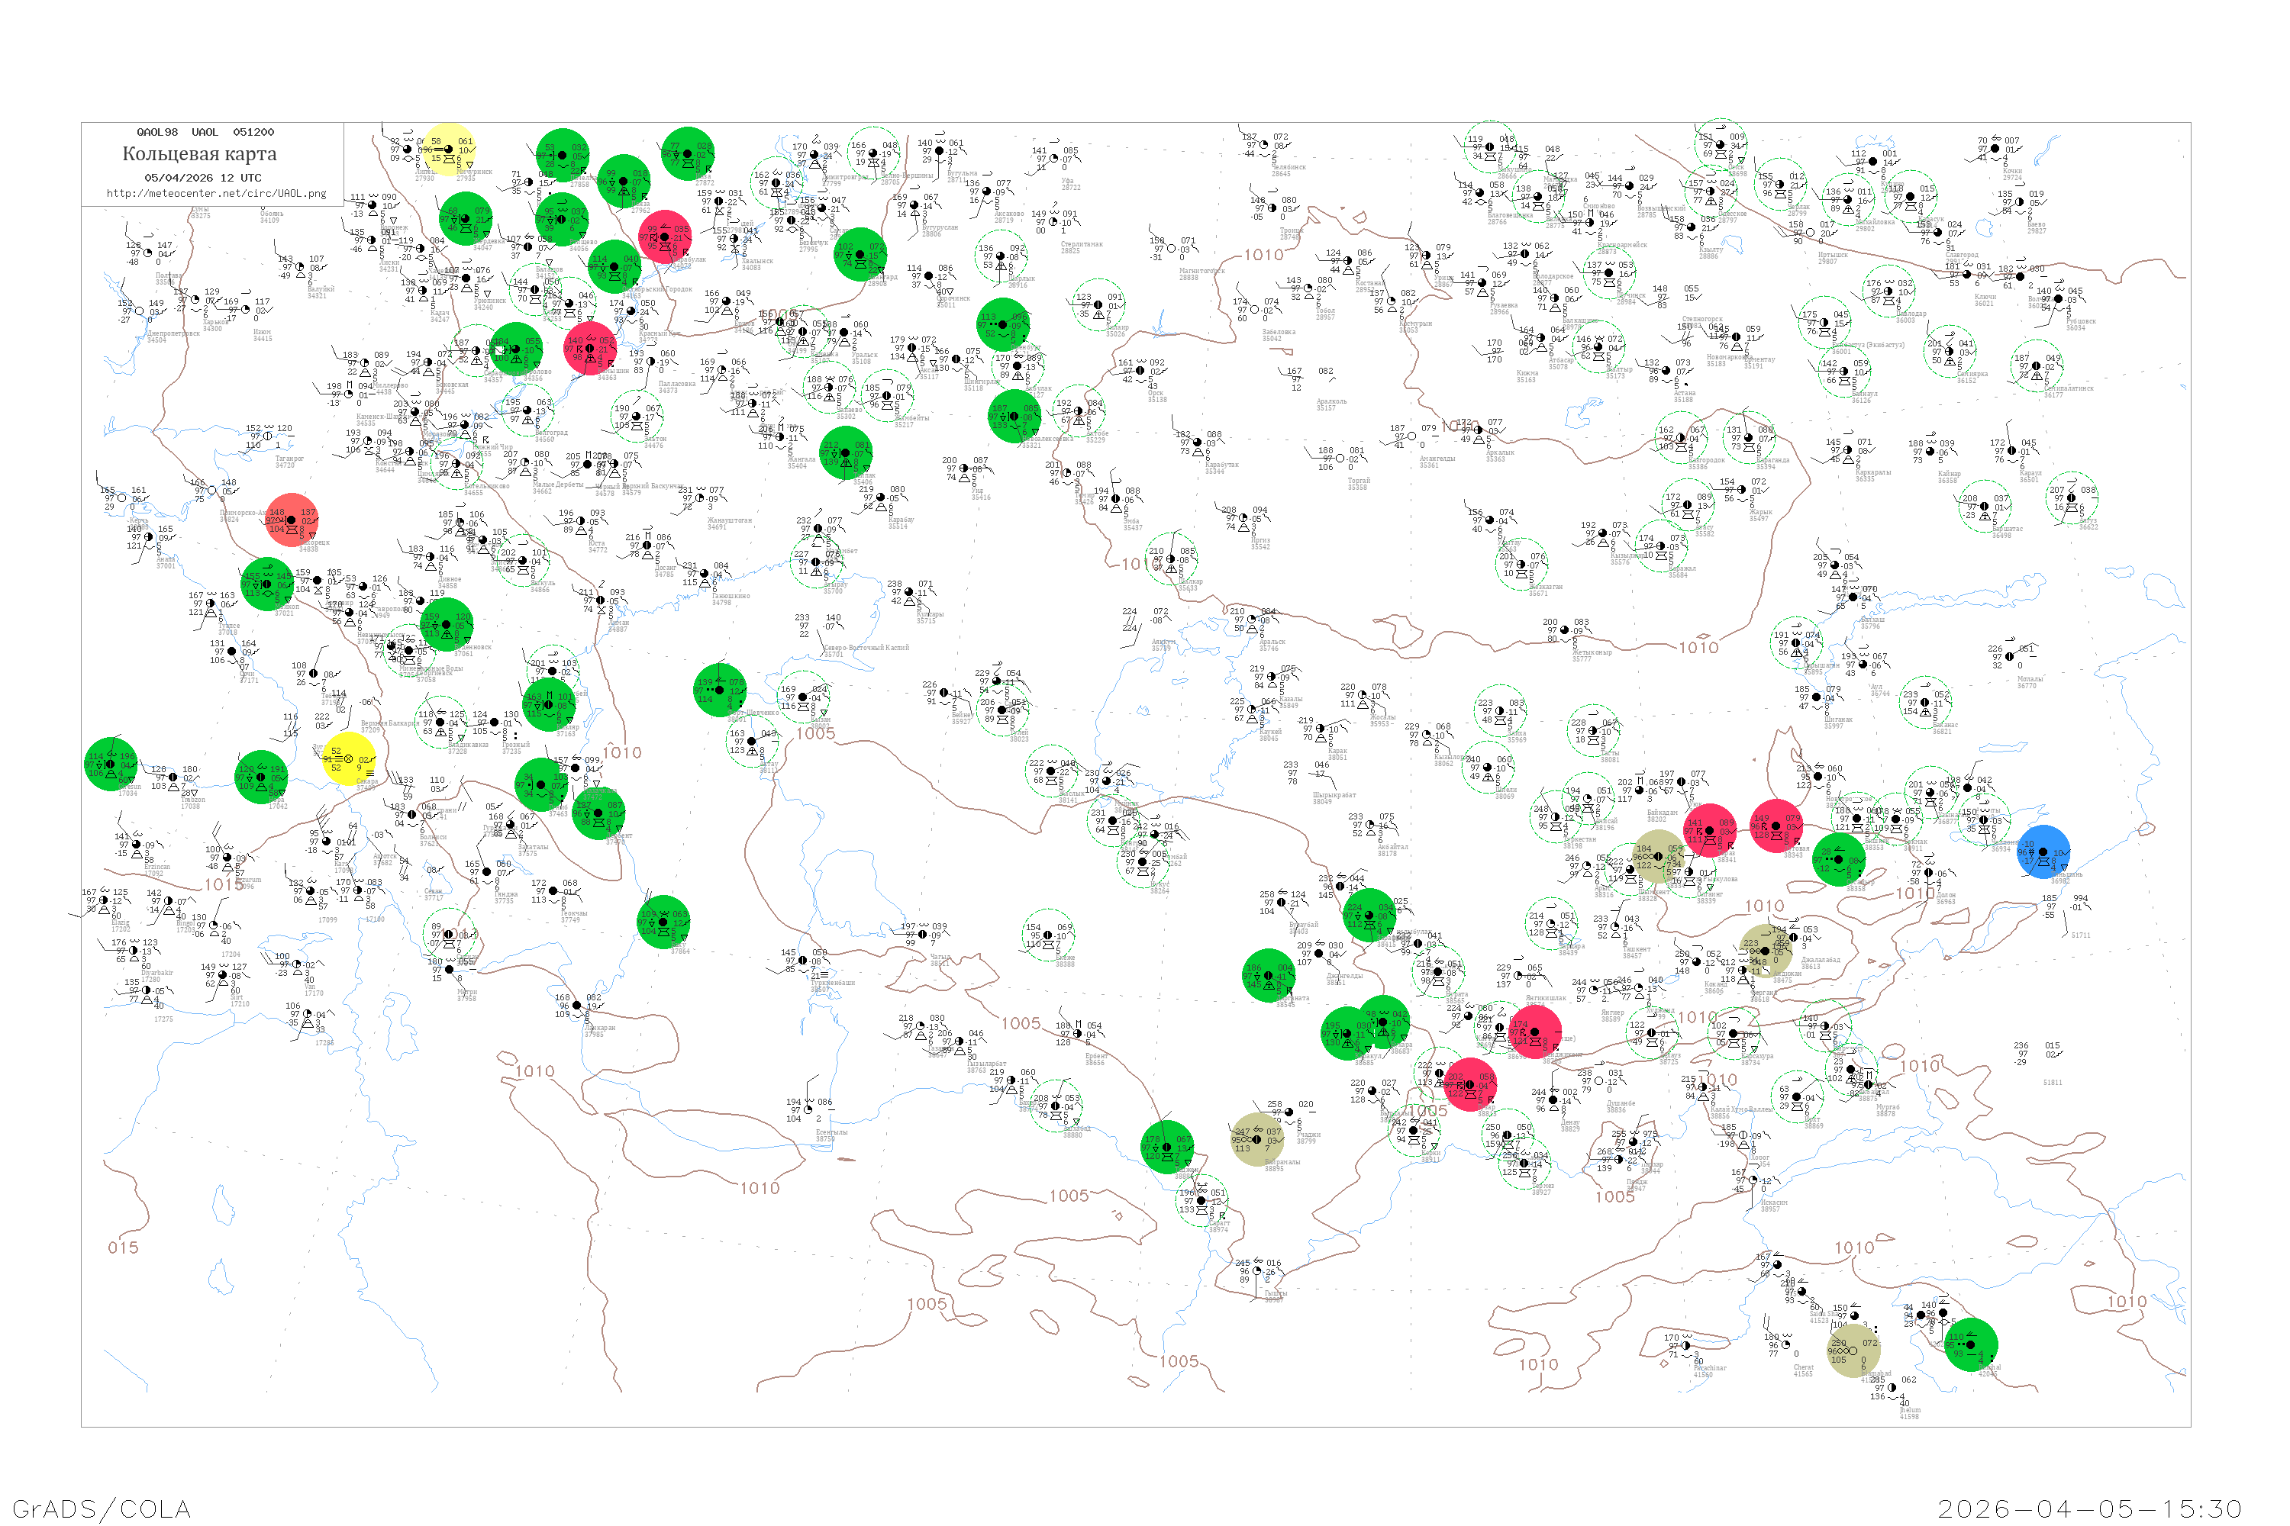
Task: Click the QAOL98 UAOL 051200 header
Action: [205, 132]
